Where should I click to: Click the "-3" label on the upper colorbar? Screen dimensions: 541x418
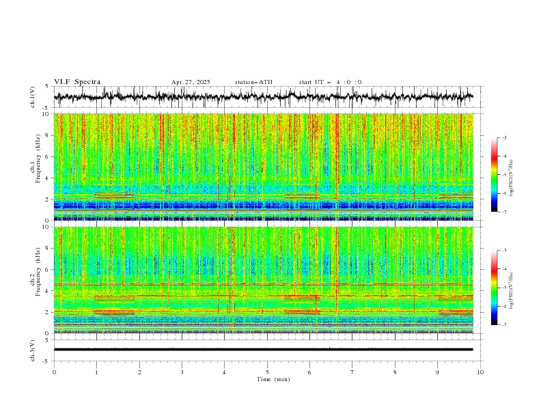(x=504, y=137)
